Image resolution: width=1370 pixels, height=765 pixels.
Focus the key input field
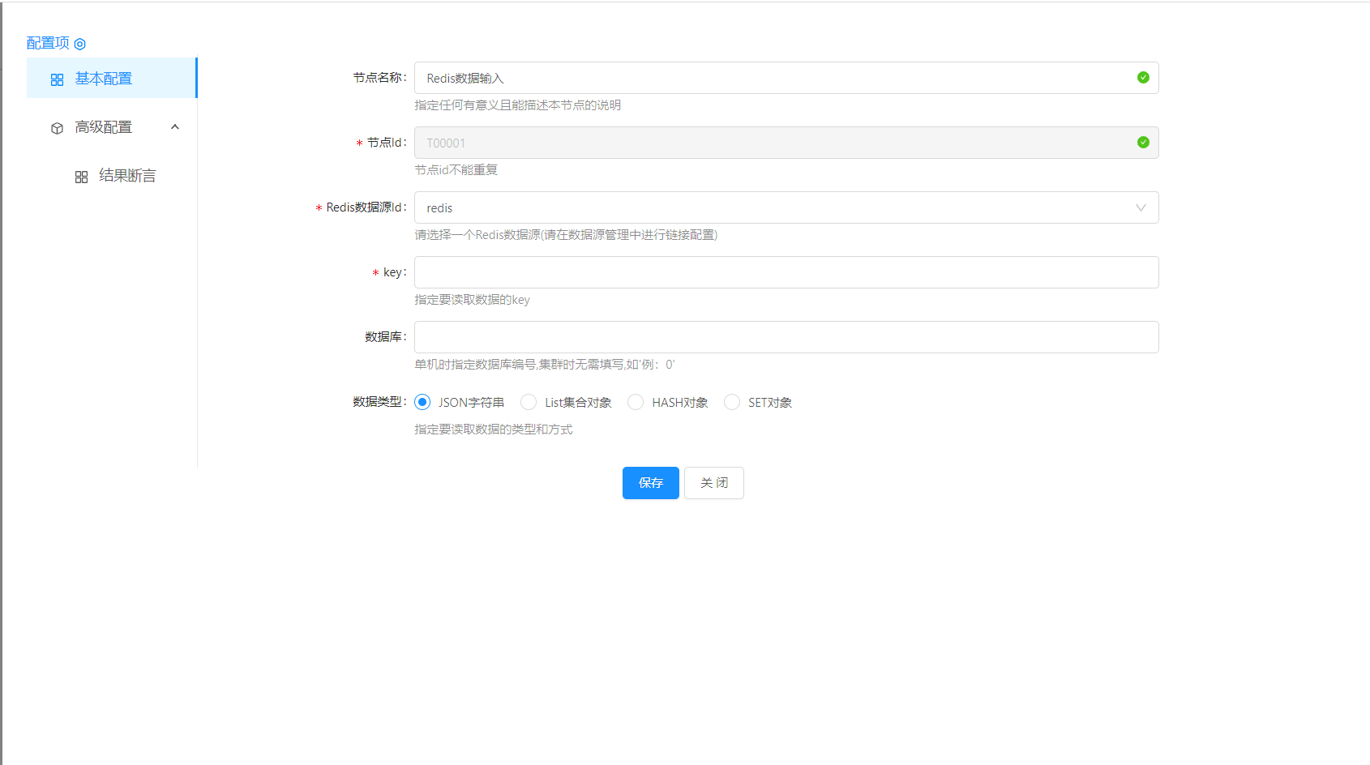786,272
